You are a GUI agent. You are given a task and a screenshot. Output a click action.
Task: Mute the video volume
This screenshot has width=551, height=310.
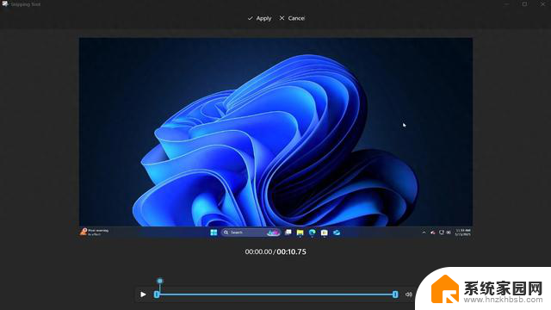click(408, 294)
